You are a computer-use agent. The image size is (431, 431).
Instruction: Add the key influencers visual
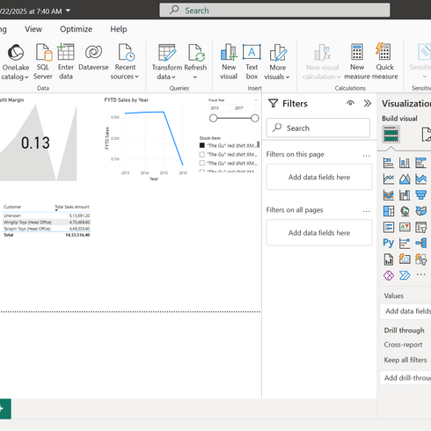click(x=405, y=243)
